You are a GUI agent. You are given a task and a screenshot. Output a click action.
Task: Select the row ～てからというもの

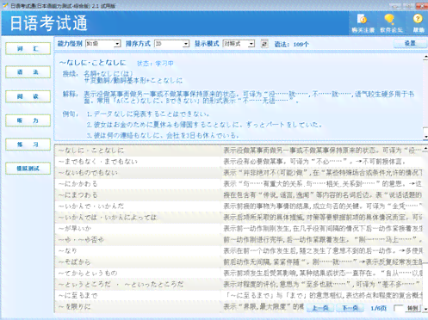click(x=239, y=274)
